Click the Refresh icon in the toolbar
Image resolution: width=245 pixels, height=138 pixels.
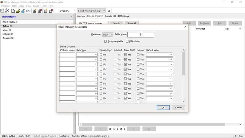click(x=2, y=11)
